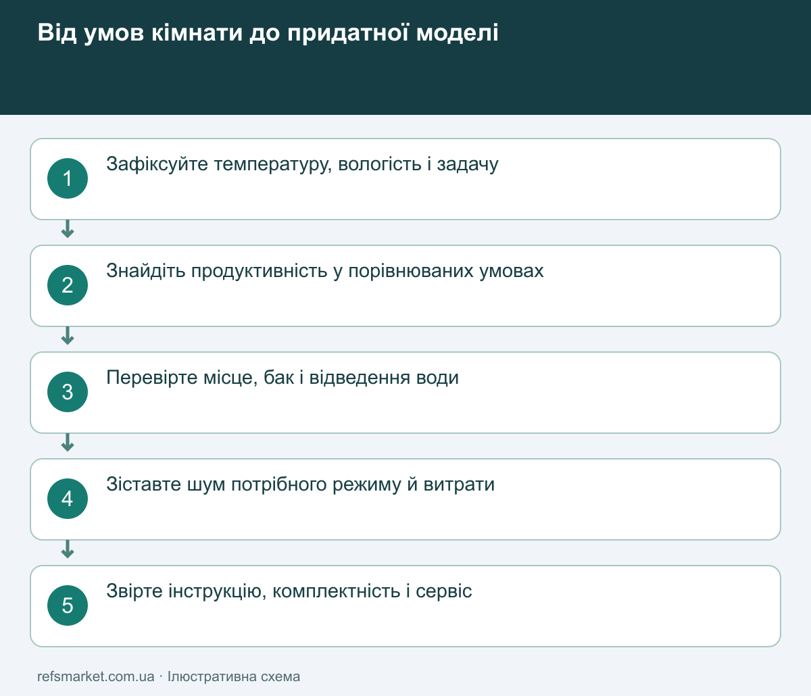The width and height of the screenshot is (811, 696).
Task: Select the text "Зіставте шум потрібного режиму й витрати"
Action: (301, 484)
